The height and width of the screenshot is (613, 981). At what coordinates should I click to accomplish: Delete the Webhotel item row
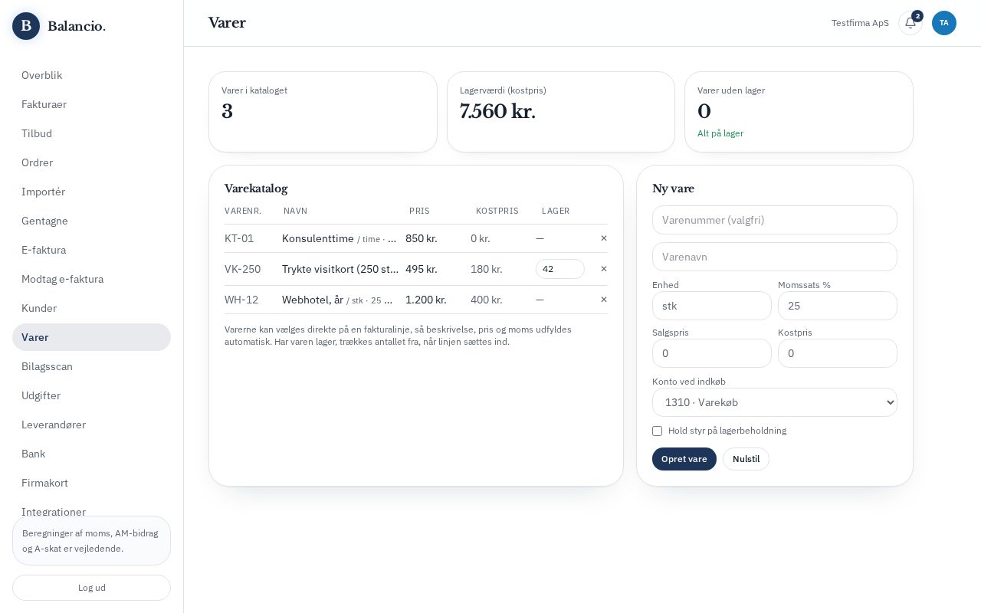click(x=604, y=300)
